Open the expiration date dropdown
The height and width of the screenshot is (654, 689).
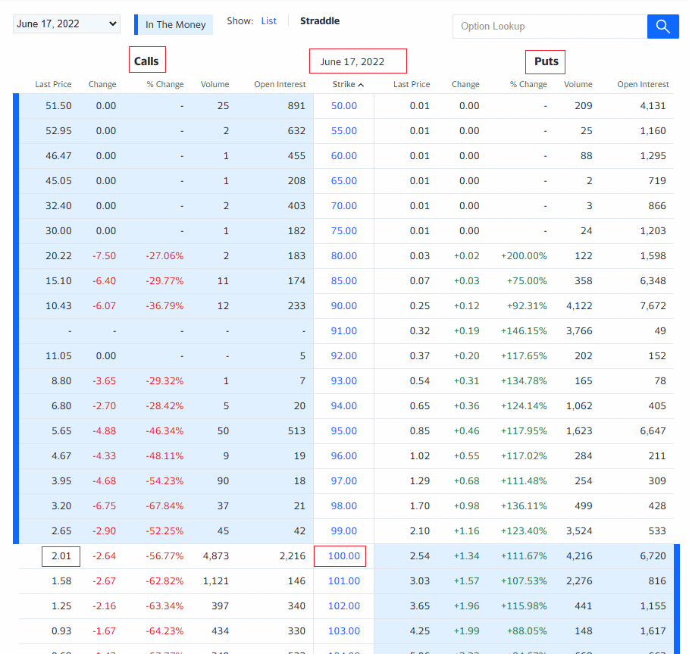(66, 23)
